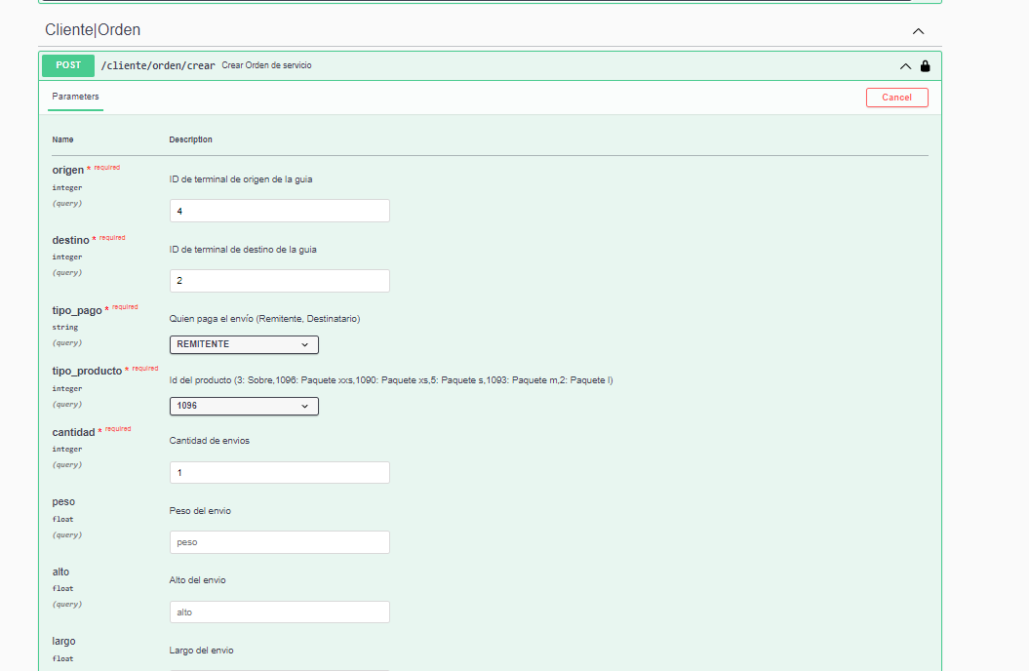Collapse the Cliente|Orden section using its arrow
The width and height of the screenshot is (1029, 671).
pos(918,31)
